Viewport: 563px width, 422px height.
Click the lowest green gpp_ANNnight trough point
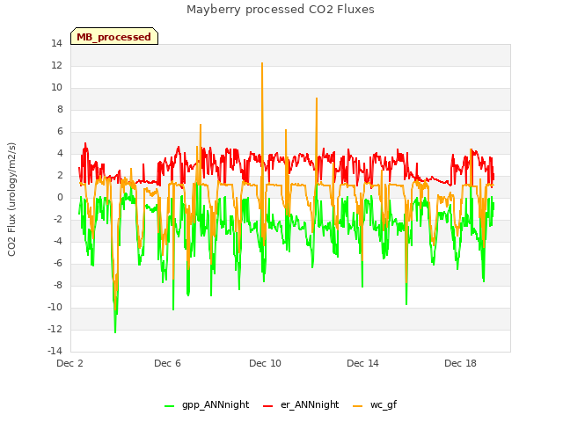(115, 332)
